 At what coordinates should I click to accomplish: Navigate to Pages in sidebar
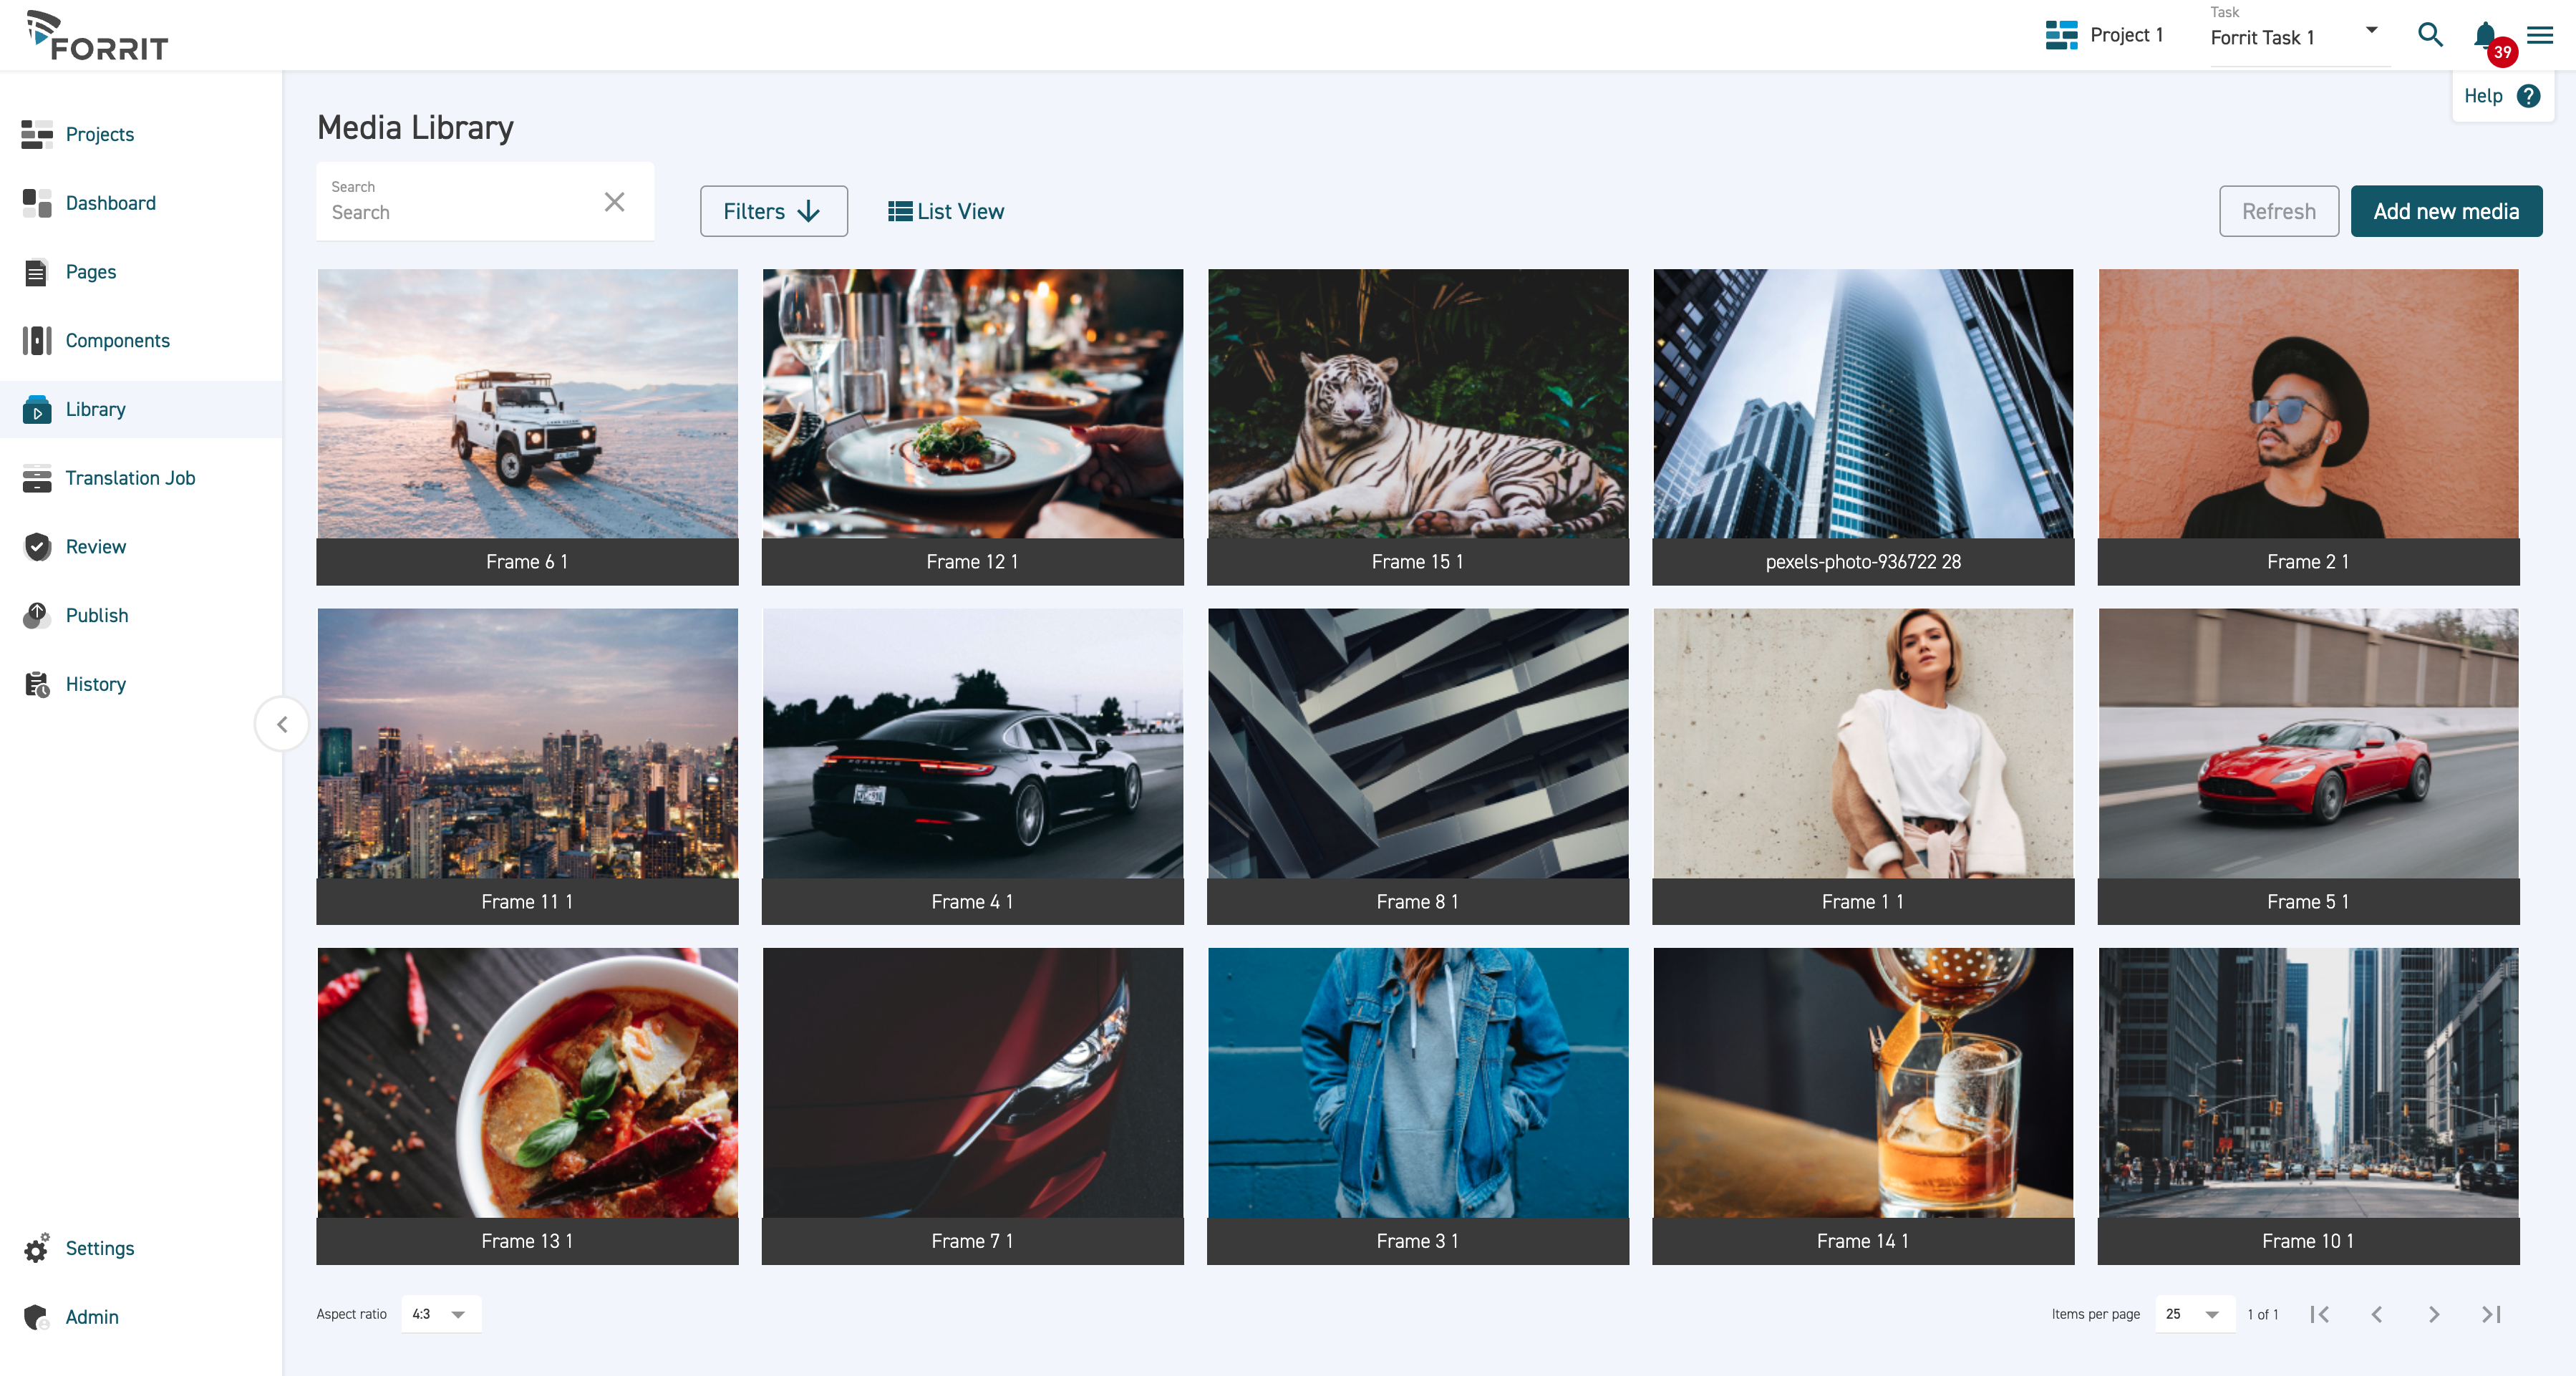click(x=91, y=272)
